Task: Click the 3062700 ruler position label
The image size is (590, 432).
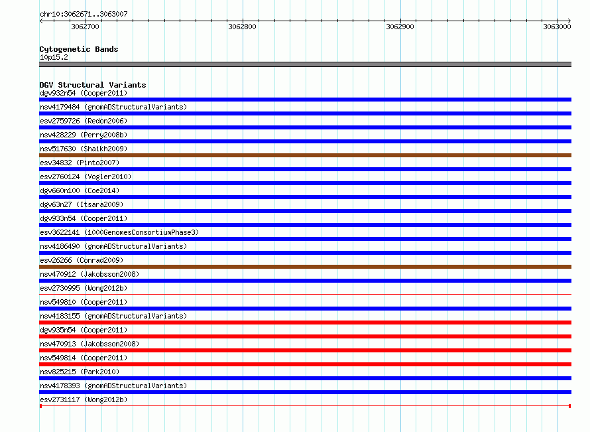Action: coord(85,27)
